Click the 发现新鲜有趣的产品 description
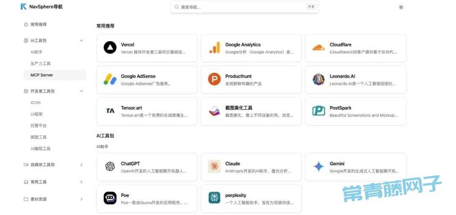Image resolution: width=456 pixels, height=215 pixels. [244, 84]
